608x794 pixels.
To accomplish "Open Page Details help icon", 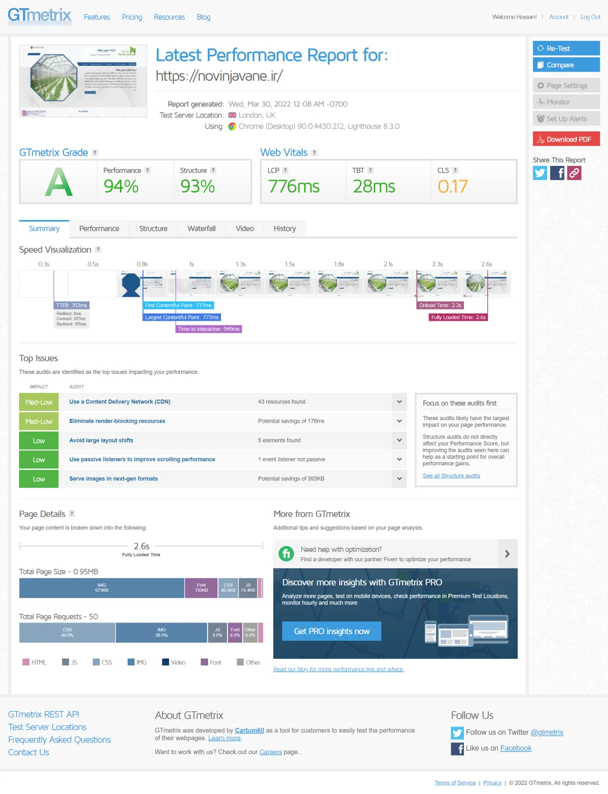I will coord(72,514).
